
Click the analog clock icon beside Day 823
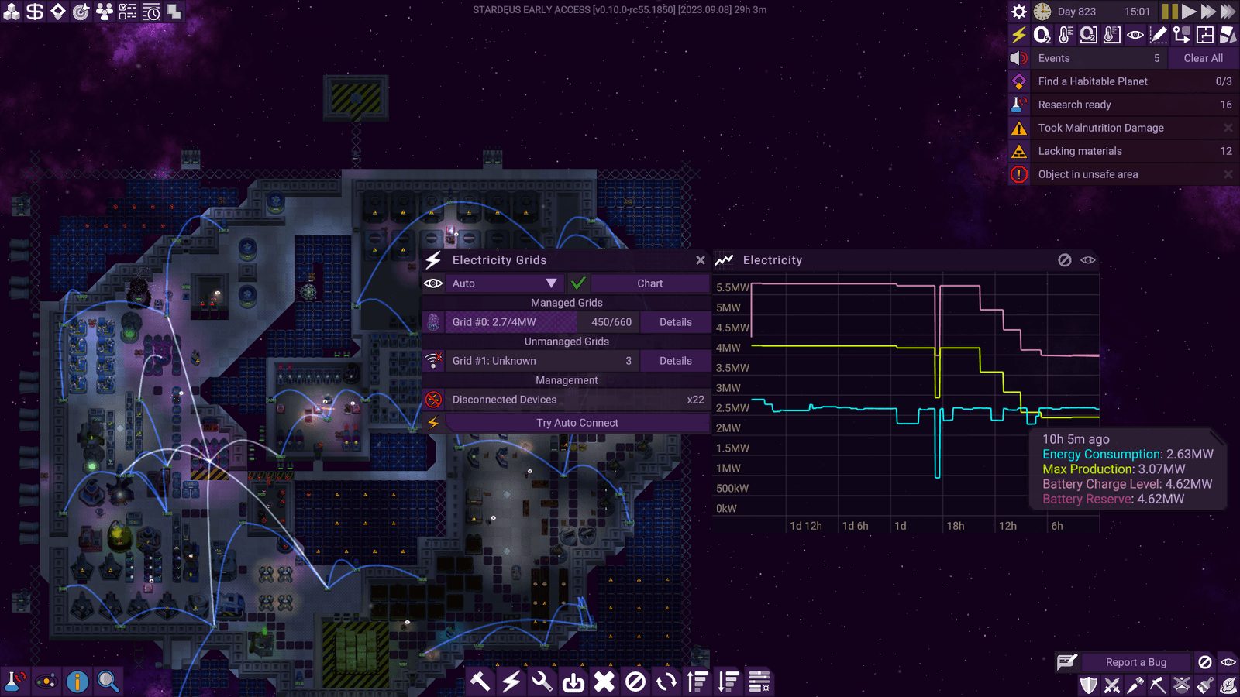pos(1042,12)
